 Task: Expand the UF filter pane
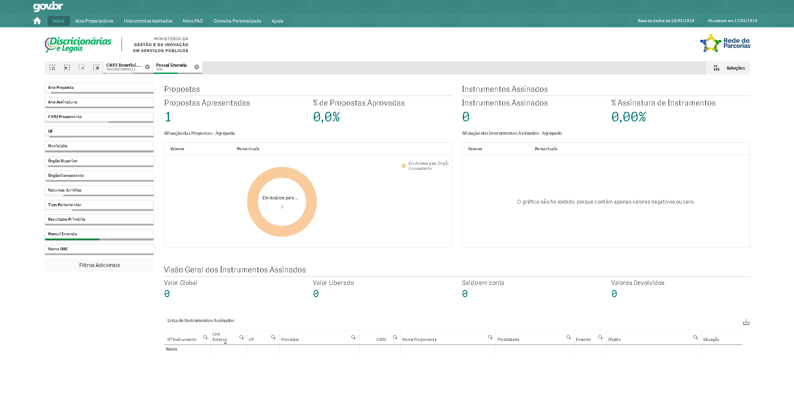point(99,131)
